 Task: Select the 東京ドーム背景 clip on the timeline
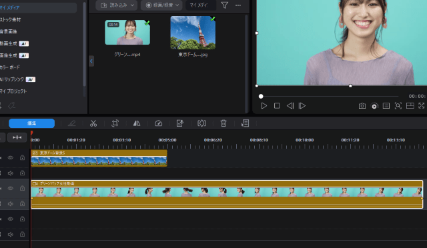pyautogui.click(x=99, y=158)
